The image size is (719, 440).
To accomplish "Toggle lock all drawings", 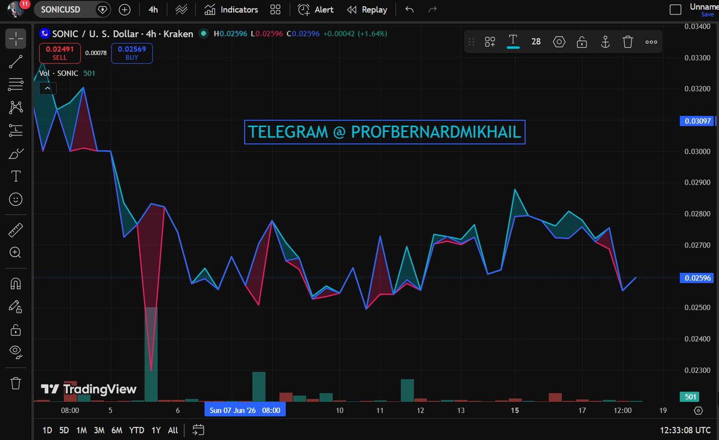I will point(16,329).
